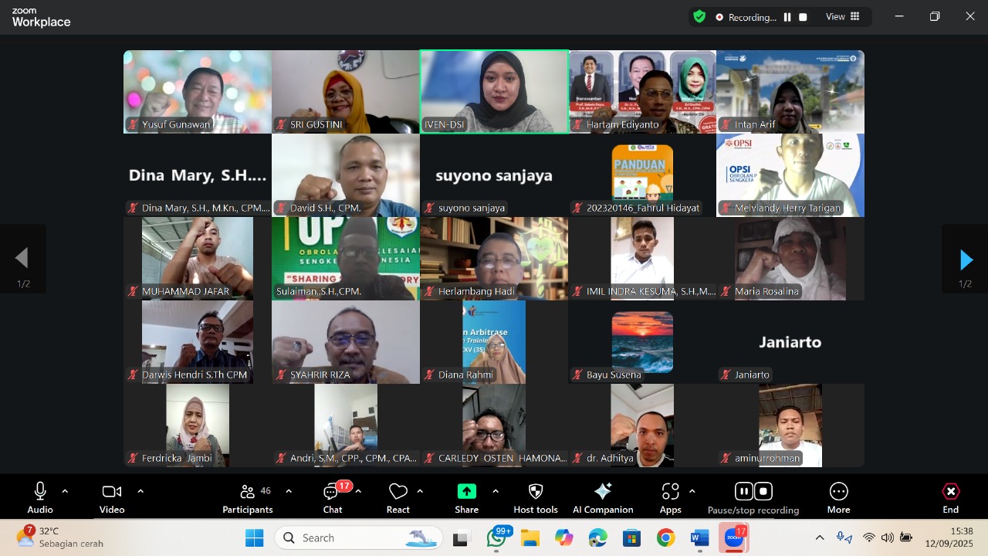Expand the Share options chevron
988x556 pixels.
pos(496,491)
